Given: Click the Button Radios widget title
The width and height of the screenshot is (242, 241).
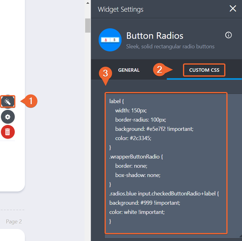Looking at the screenshot, I should pyautogui.click(x=155, y=36).
